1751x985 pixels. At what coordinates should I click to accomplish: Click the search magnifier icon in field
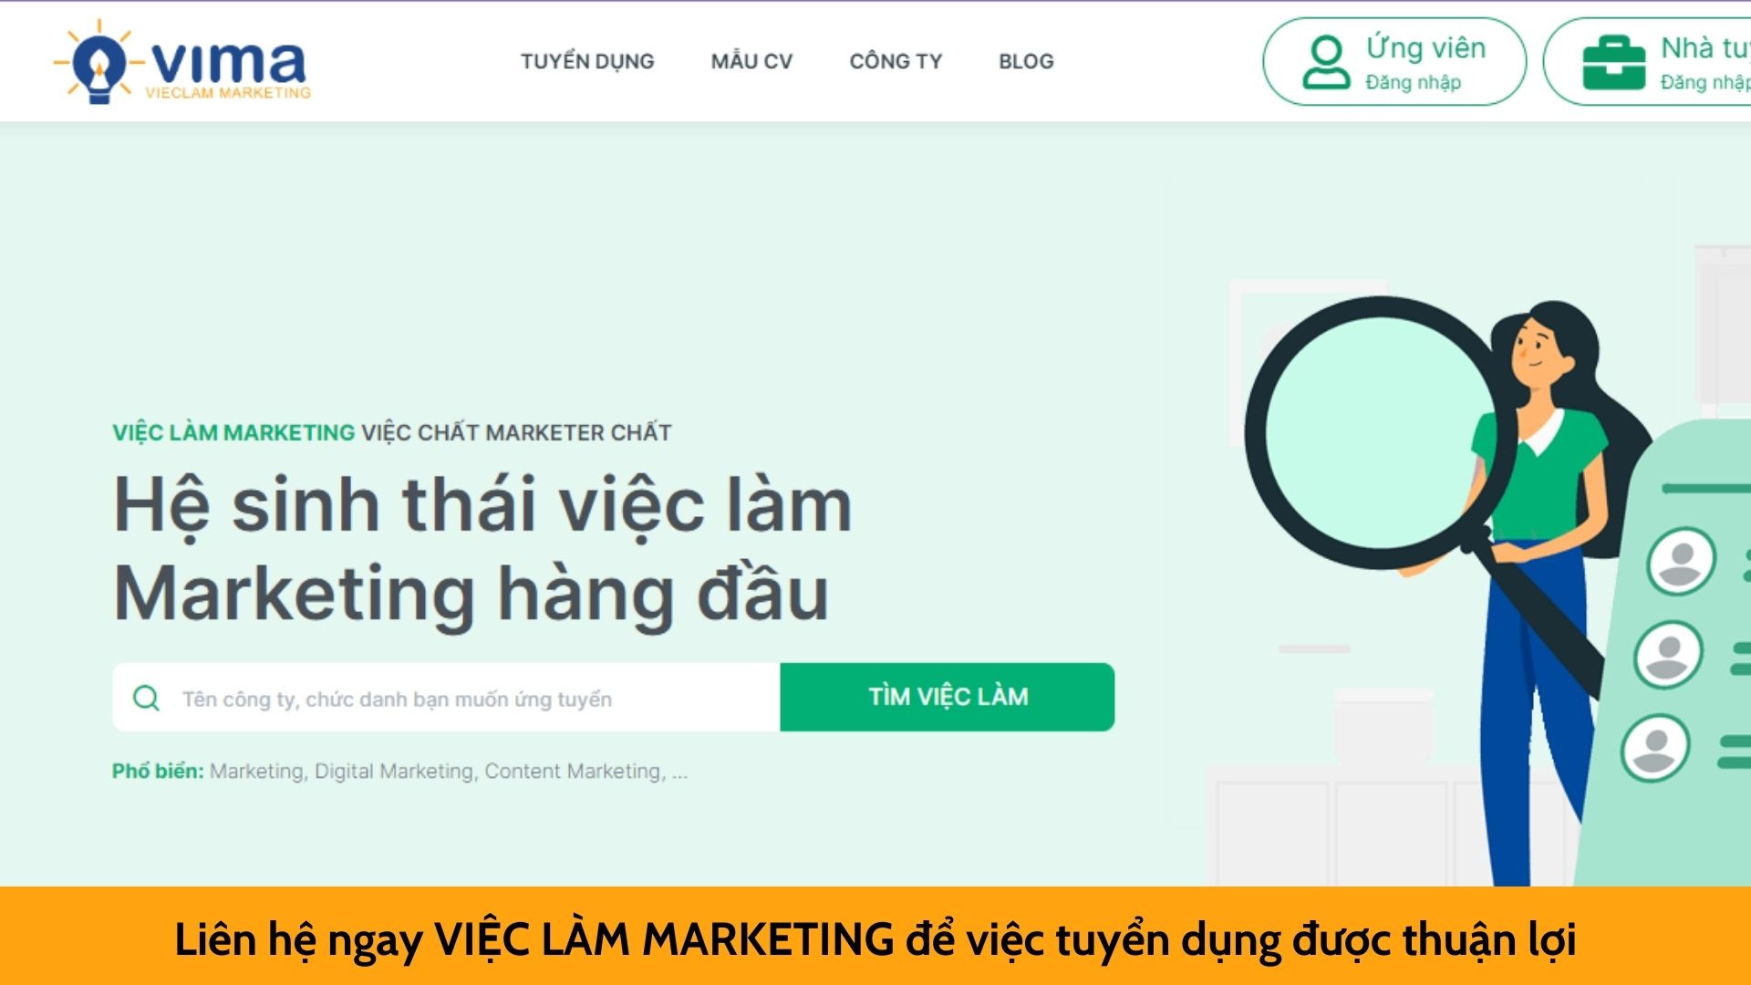[146, 699]
